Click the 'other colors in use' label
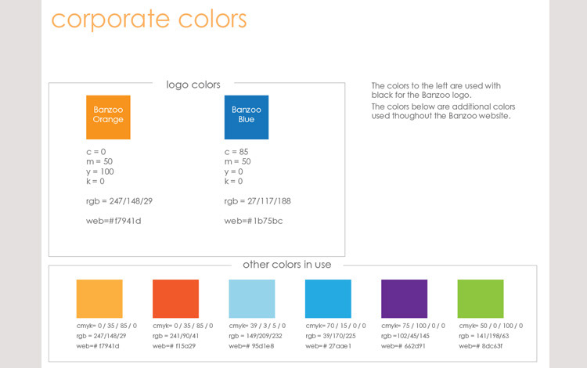 click(286, 265)
